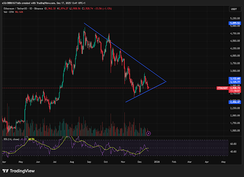Click the Ethereum / TetherUS chart title
This screenshot has width=244, height=177.
tap(23, 9)
